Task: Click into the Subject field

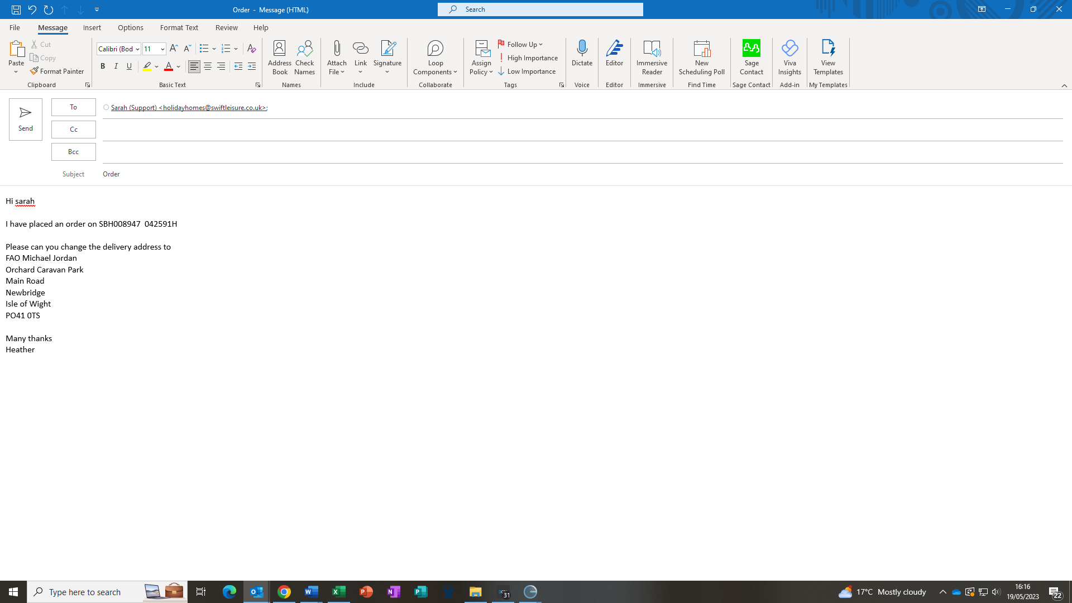Action: 558,174
